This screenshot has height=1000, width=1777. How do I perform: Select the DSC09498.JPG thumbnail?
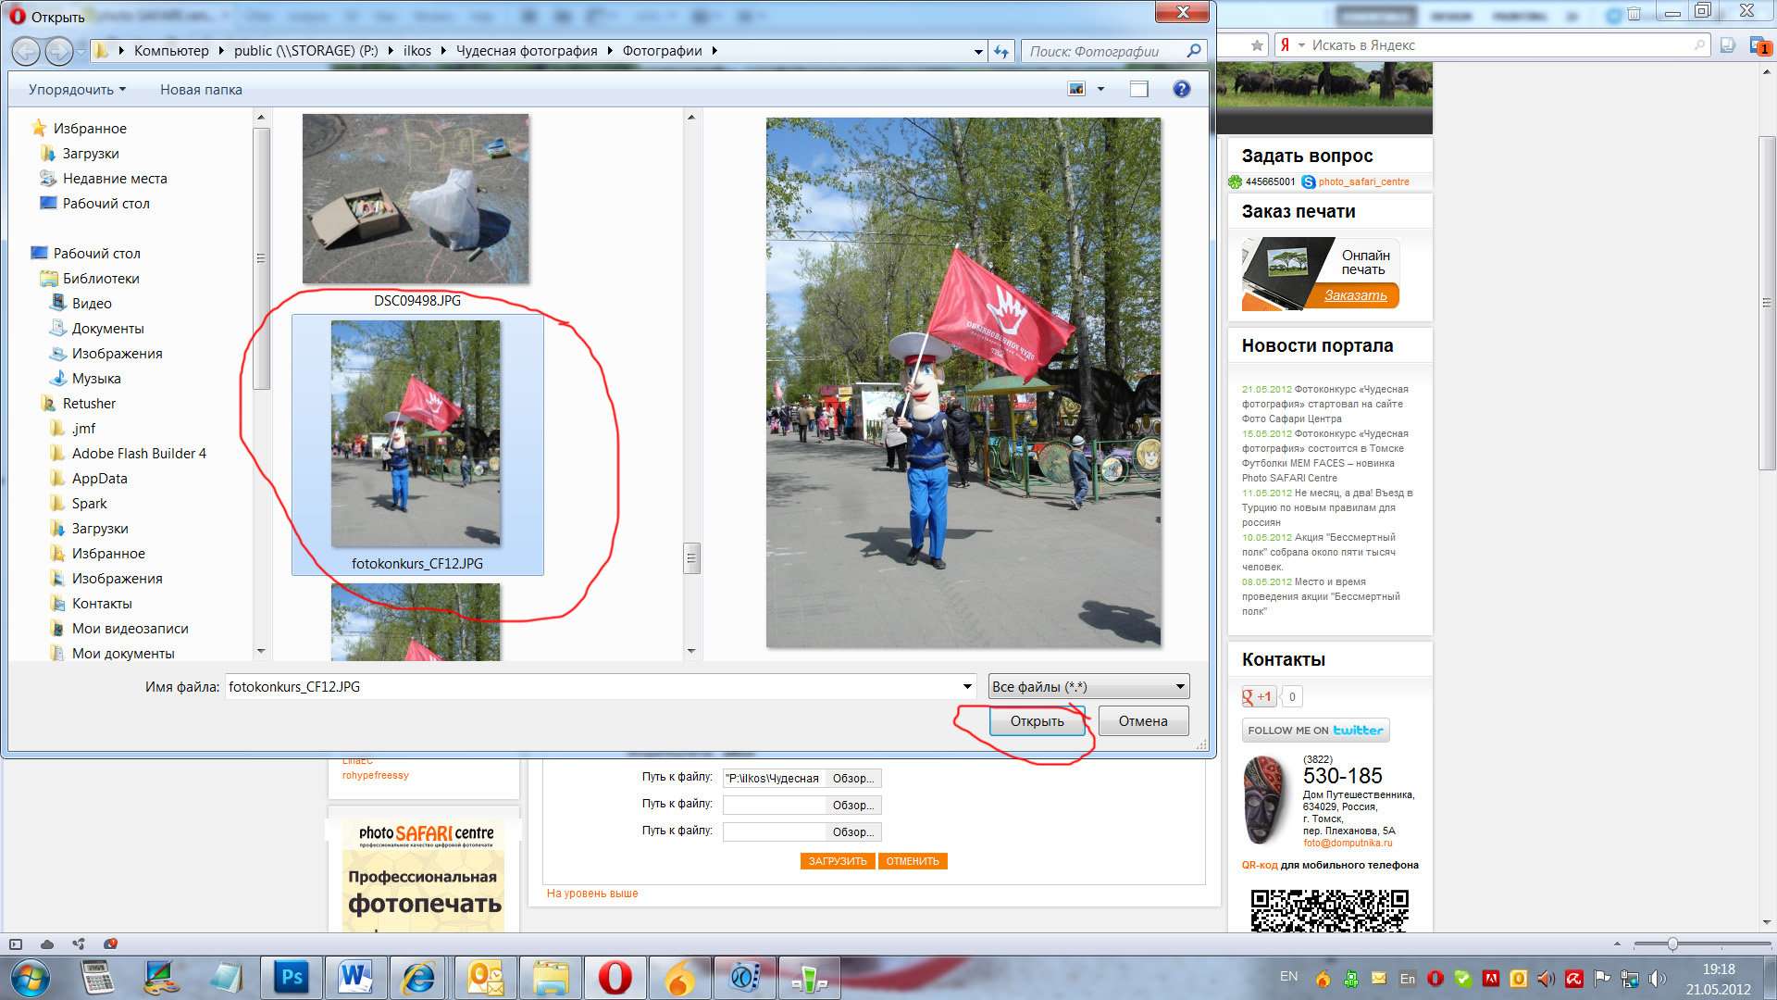416,199
